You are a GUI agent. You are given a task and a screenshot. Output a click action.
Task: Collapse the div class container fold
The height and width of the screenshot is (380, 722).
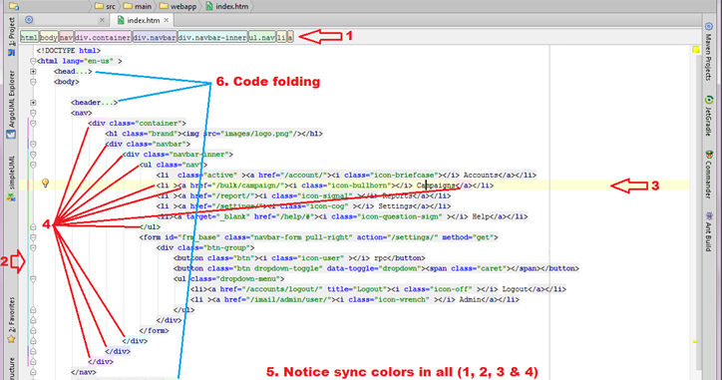point(33,123)
